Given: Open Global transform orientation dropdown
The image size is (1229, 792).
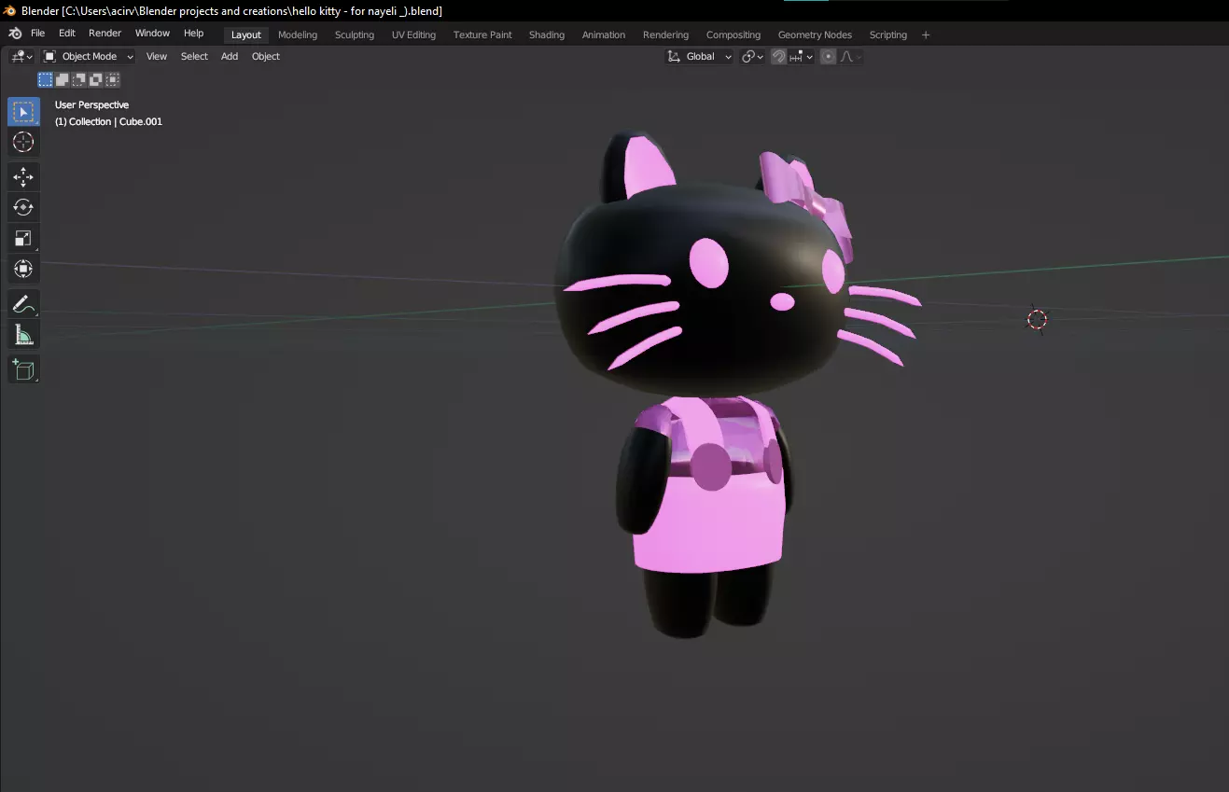Looking at the screenshot, I should [700, 57].
